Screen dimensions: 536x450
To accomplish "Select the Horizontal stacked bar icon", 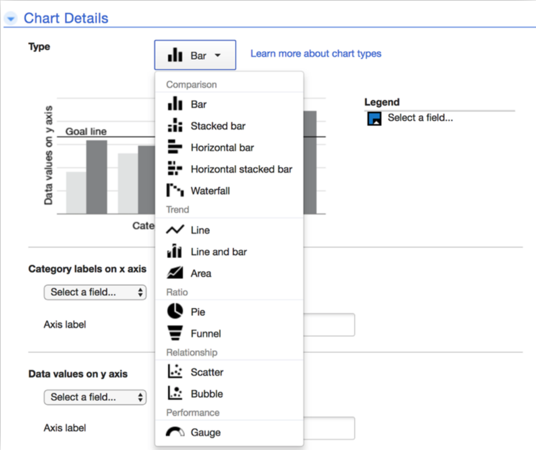I will click(x=174, y=169).
